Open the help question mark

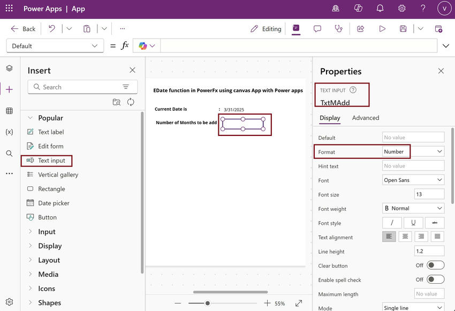(423, 8)
